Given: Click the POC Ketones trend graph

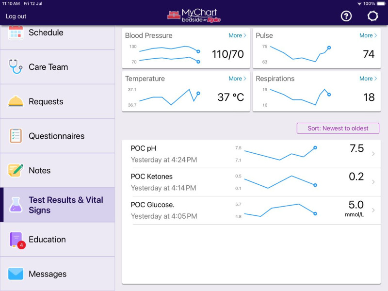Looking at the screenshot, I should point(281,182).
